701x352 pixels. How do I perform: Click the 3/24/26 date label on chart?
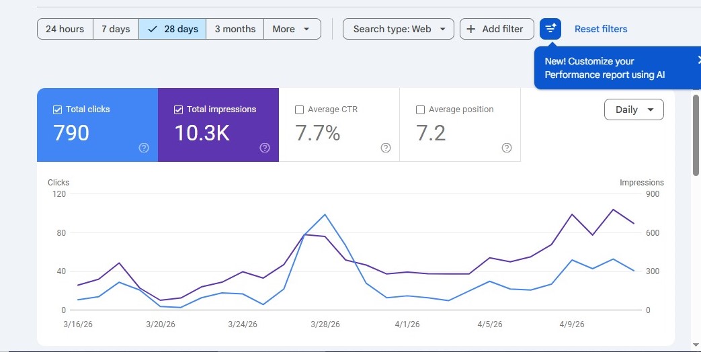(243, 324)
